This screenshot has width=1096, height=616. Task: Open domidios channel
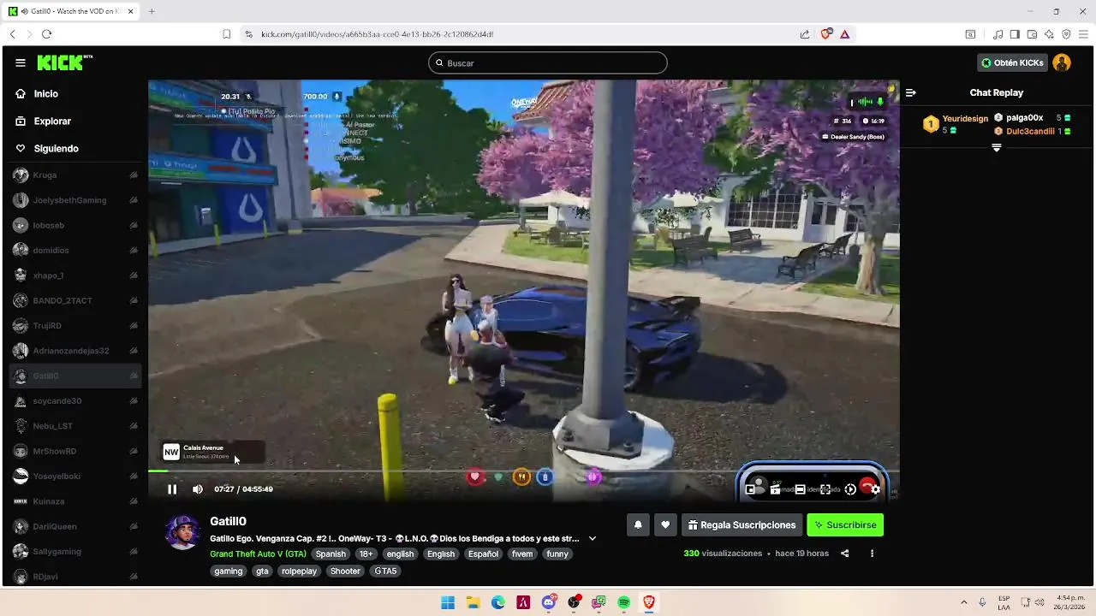(75, 251)
